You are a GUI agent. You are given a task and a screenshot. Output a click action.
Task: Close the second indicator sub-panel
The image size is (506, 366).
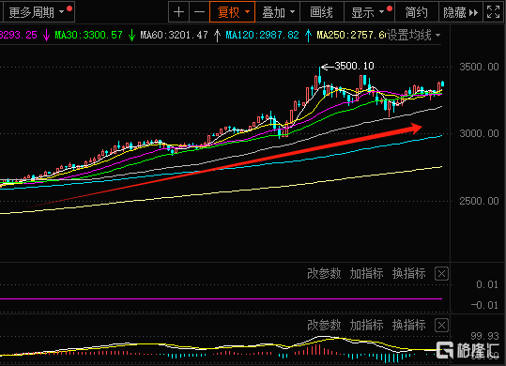(441, 326)
